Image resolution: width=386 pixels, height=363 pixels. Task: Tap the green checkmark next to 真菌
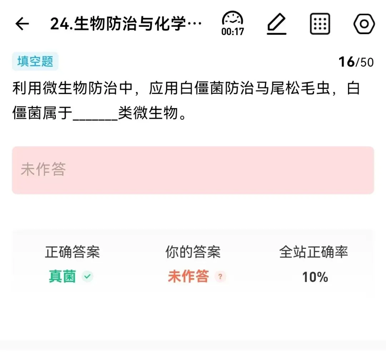[88, 276]
